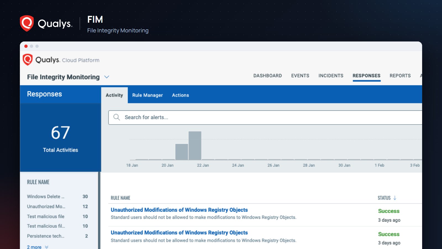Viewport: 442px width, 249px height.
Task: Click the '22 Jan' axis label
Action: 203,165
